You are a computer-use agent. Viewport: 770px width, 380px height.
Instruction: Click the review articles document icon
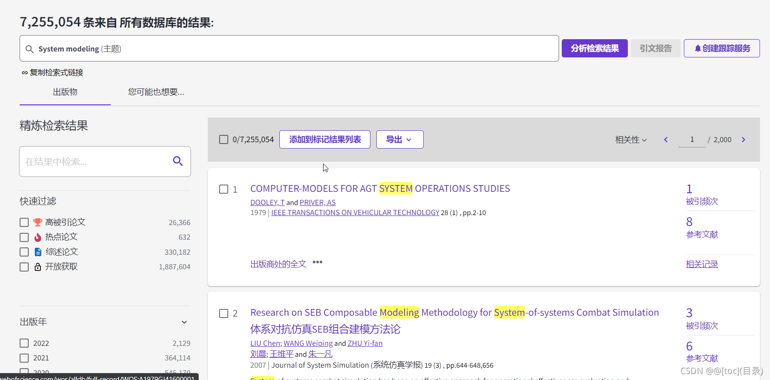(x=38, y=252)
